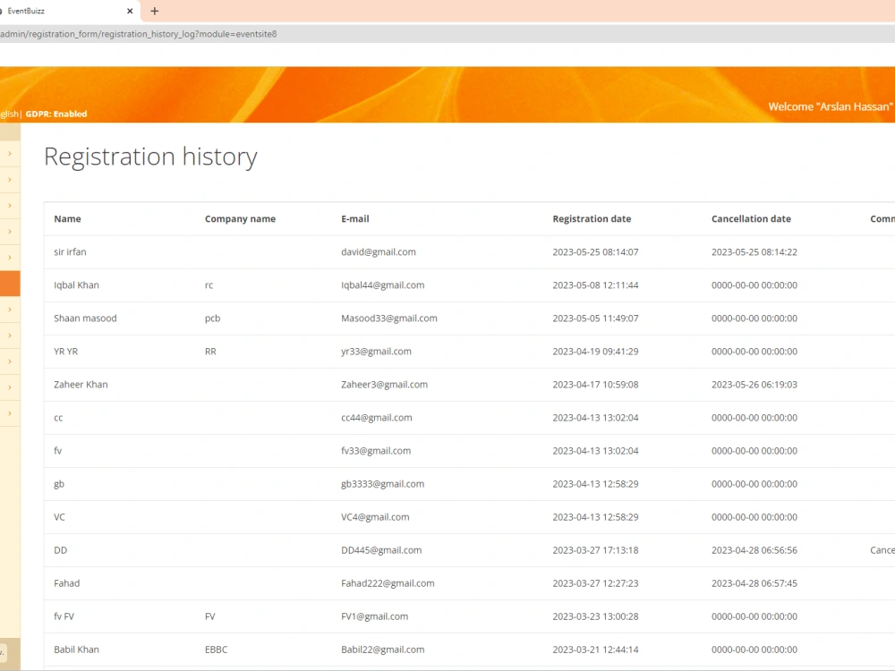Expand the fourth sidebar section chevron
The image size is (895, 671).
pos(11,231)
